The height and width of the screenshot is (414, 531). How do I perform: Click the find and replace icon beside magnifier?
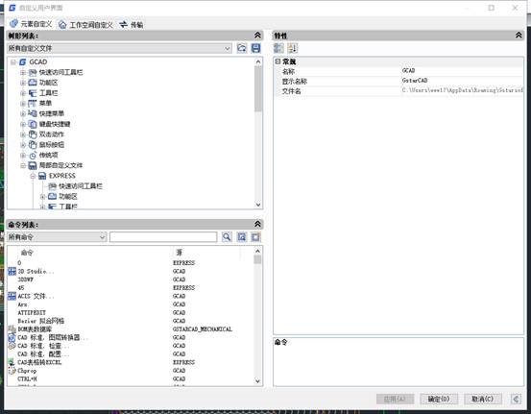(x=241, y=237)
